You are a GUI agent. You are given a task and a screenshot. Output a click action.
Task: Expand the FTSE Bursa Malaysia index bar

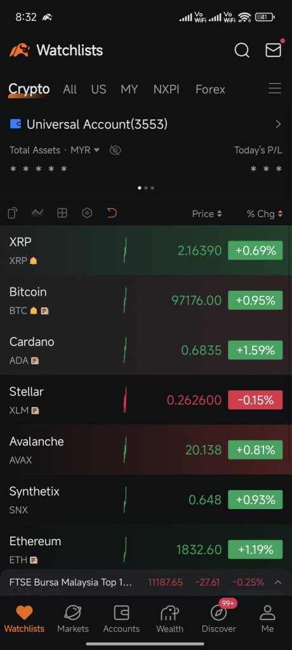(278, 582)
